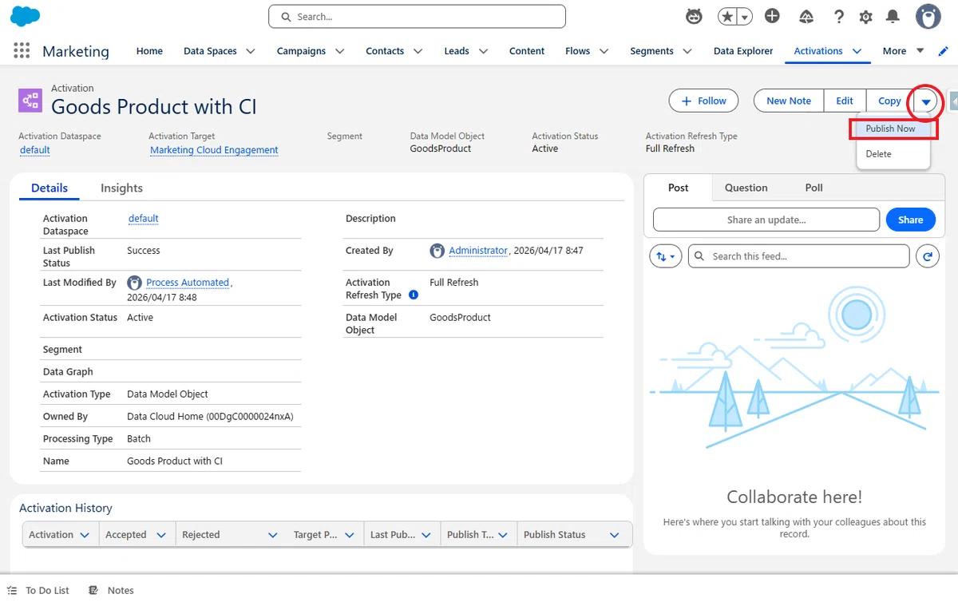Select the Post feed tab
Viewport: 958px width, 602px height.
(x=678, y=188)
